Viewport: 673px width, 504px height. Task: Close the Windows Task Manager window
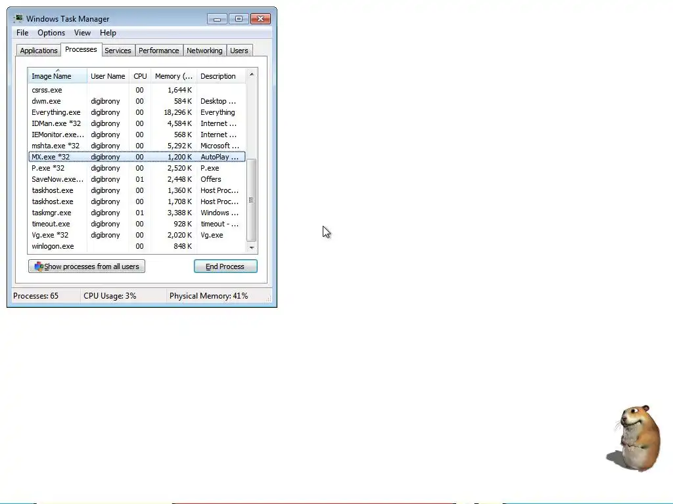tap(260, 19)
